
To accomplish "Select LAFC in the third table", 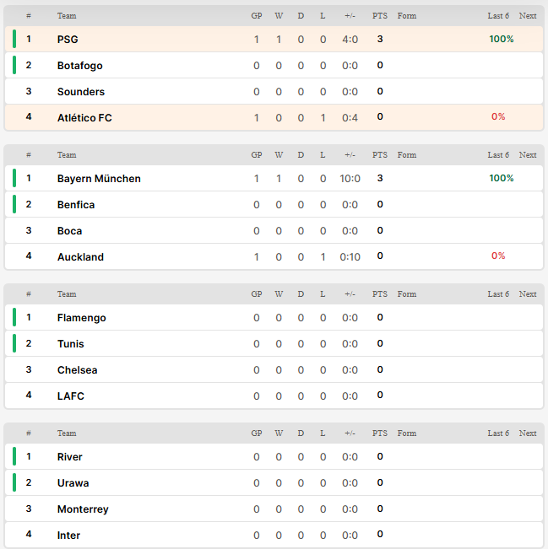I will pyautogui.click(x=71, y=396).
